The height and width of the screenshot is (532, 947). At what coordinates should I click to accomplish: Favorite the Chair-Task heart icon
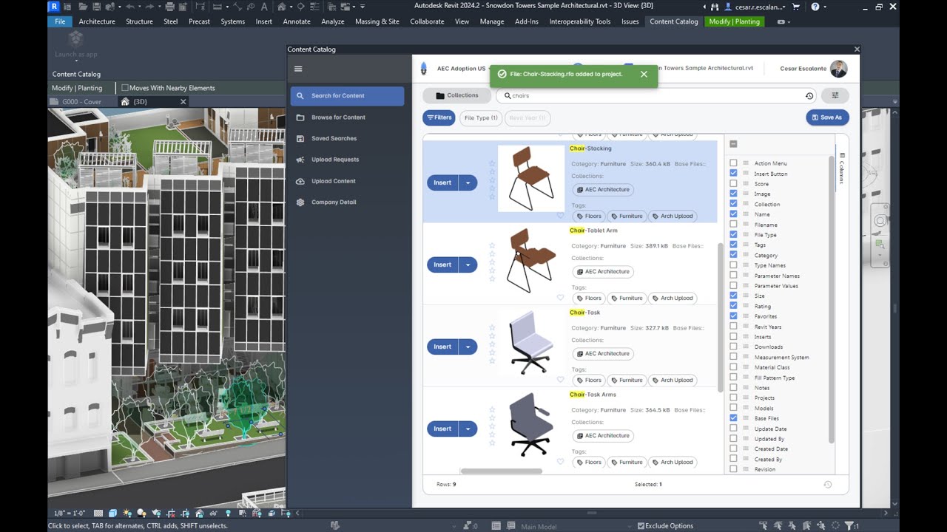(x=560, y=380)
